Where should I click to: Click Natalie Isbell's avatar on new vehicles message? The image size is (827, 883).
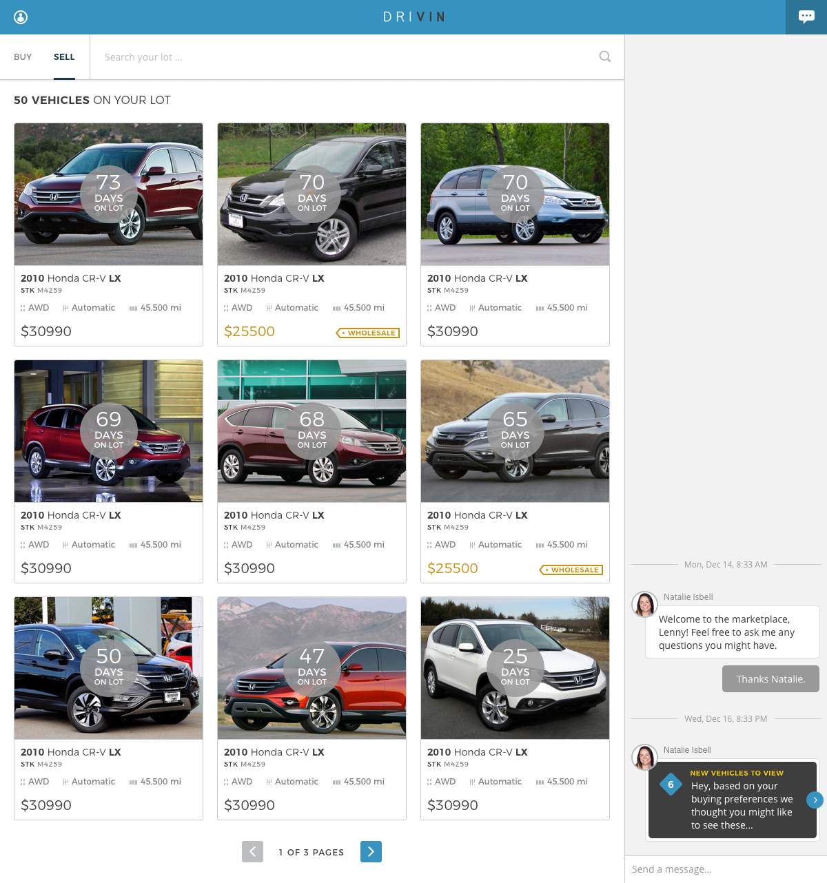tap(645, 758)
